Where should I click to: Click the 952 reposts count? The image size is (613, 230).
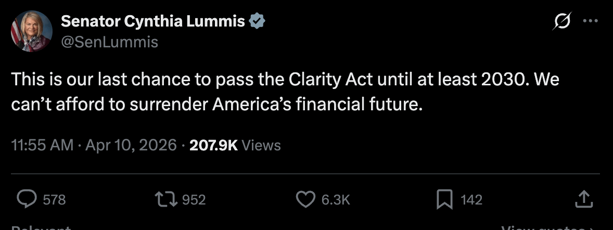point(194,199)
